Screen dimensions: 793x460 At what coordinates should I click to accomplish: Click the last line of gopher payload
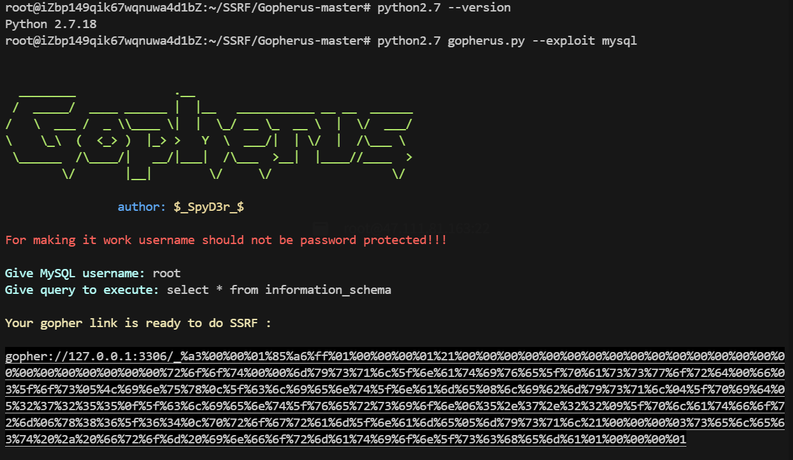click(345, 439)
